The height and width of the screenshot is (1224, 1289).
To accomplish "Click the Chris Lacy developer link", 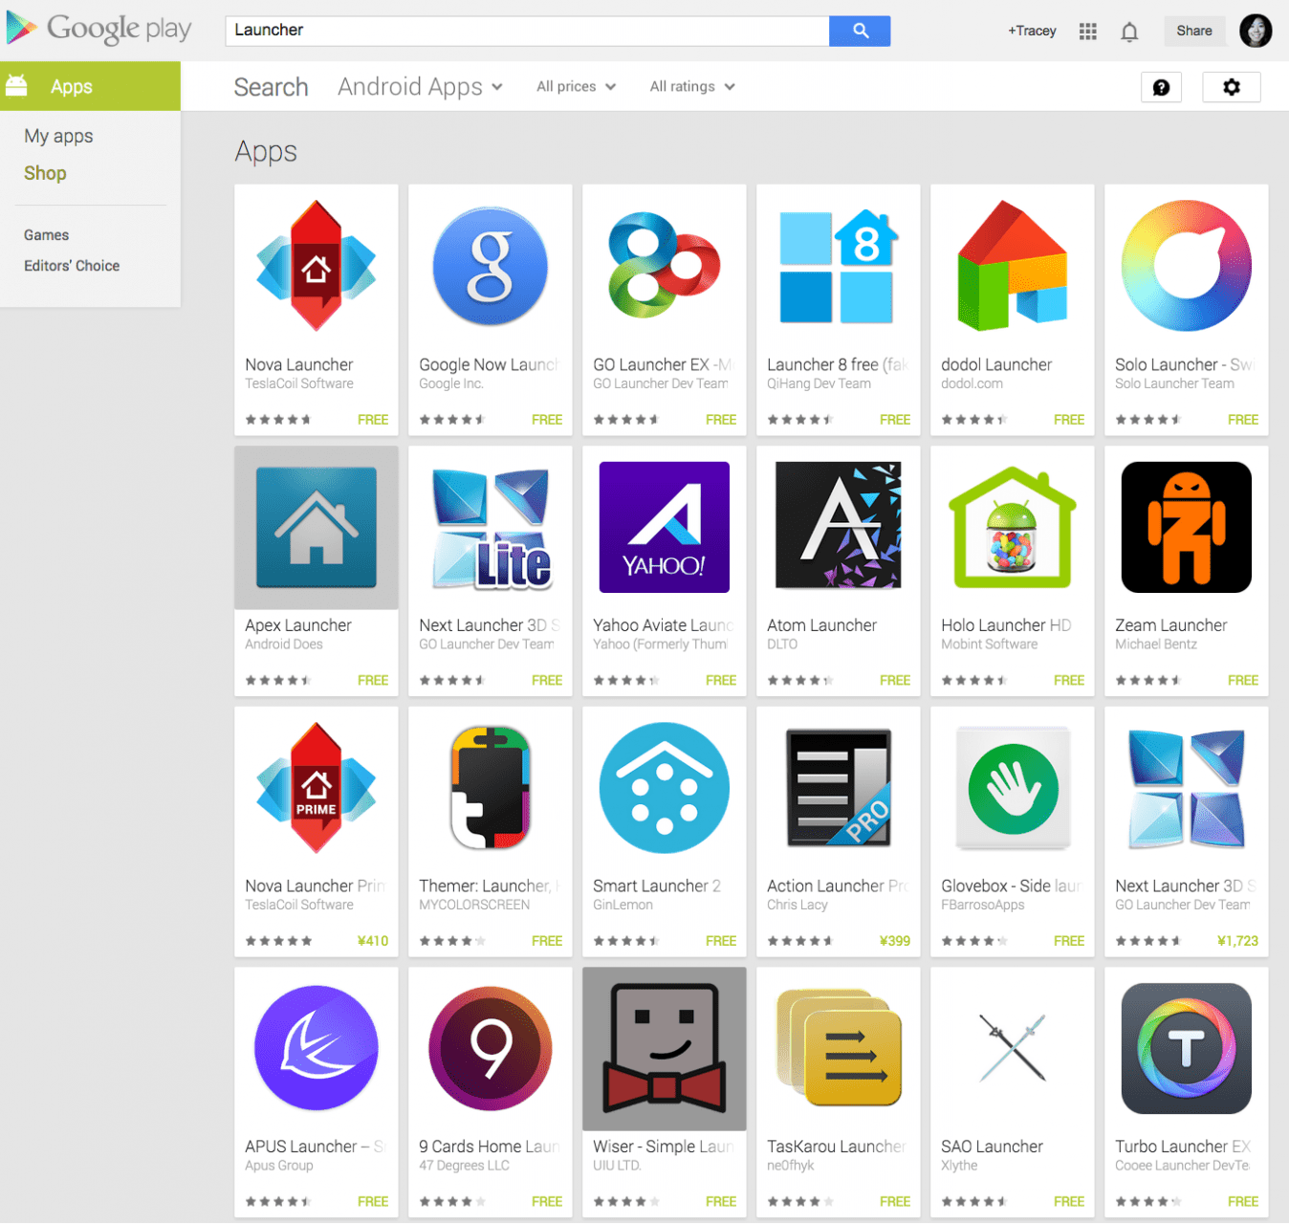I will pyautogui.click(x=797, y=905).
